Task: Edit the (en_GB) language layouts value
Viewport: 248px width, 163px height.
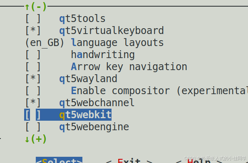Action: point(45,43)
